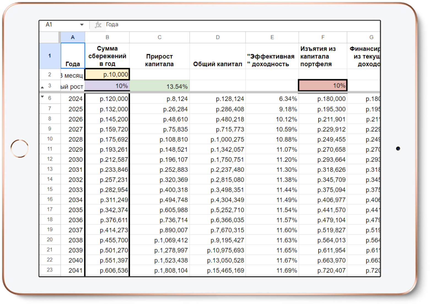The height and width of the screenshot is (308, 433).
Task: Select the yellow cell p.10,000
Action: tap(107, 74)
